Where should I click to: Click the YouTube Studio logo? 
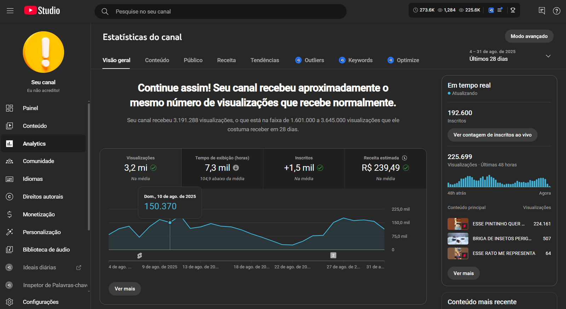(42, 11)
